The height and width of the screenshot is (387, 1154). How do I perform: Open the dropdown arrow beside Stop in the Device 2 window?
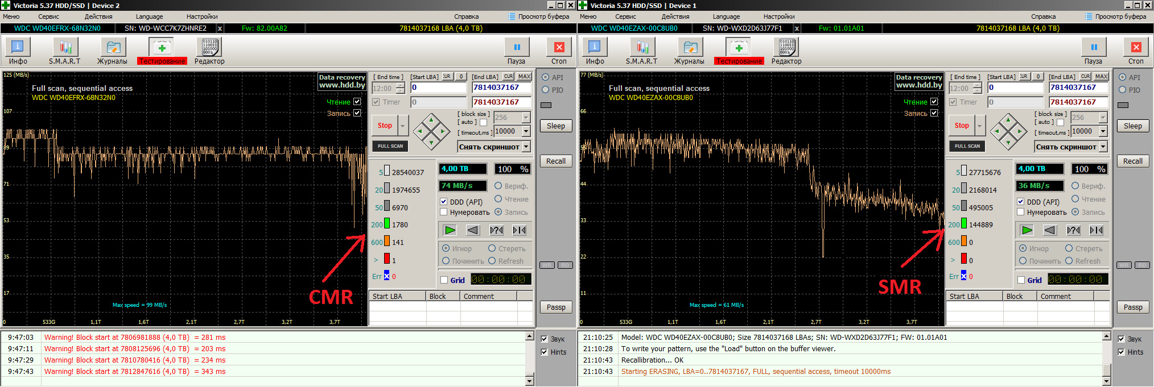403,126
